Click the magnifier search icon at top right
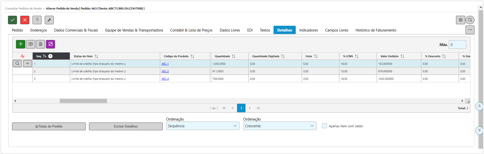The width and height of the screenshot is (484, 154). pos(470,20)
